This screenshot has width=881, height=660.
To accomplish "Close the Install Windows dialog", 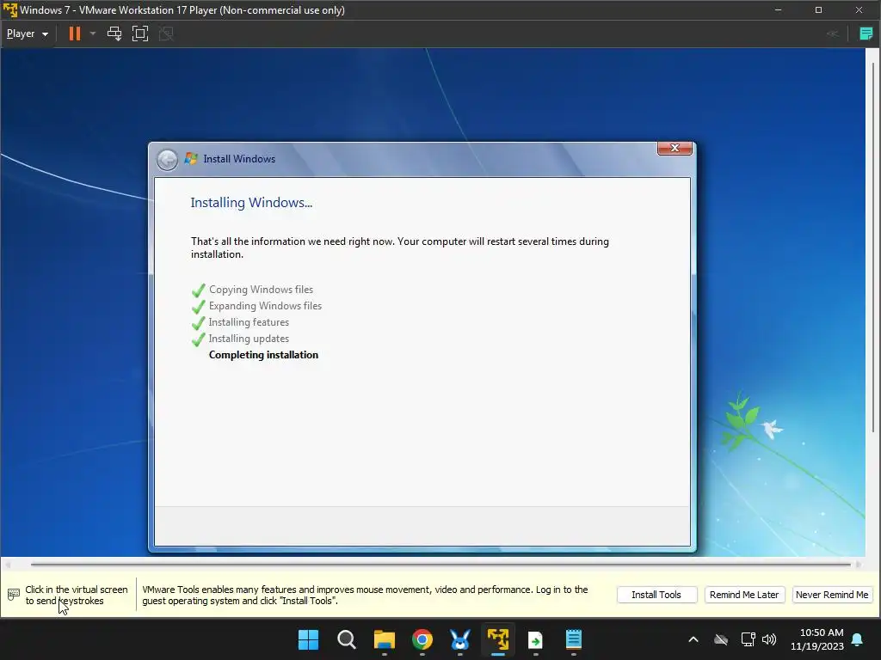I will point(675,148).
